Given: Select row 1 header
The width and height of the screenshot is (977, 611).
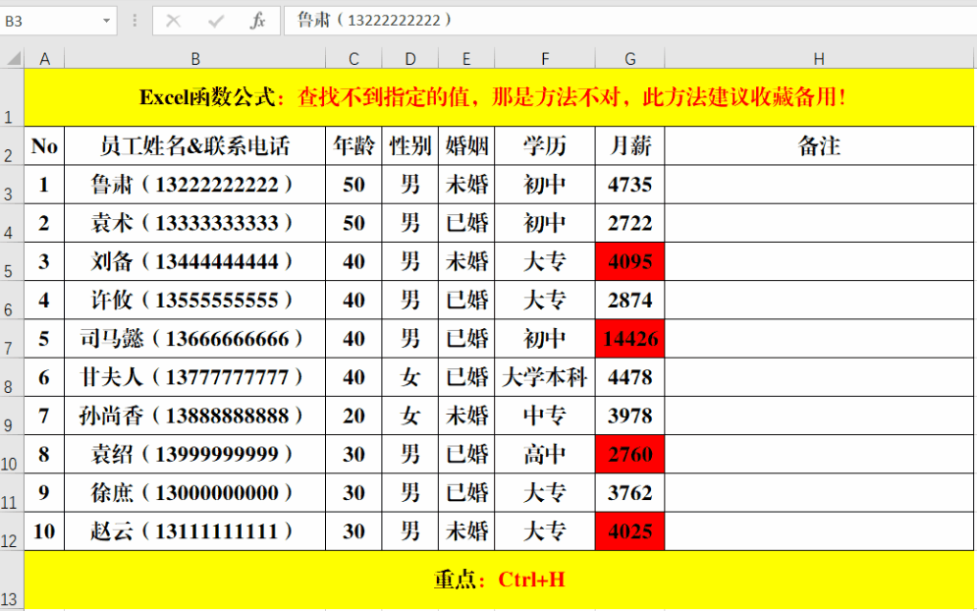Looking at the screenshot, I should click(x=12, y=97).
